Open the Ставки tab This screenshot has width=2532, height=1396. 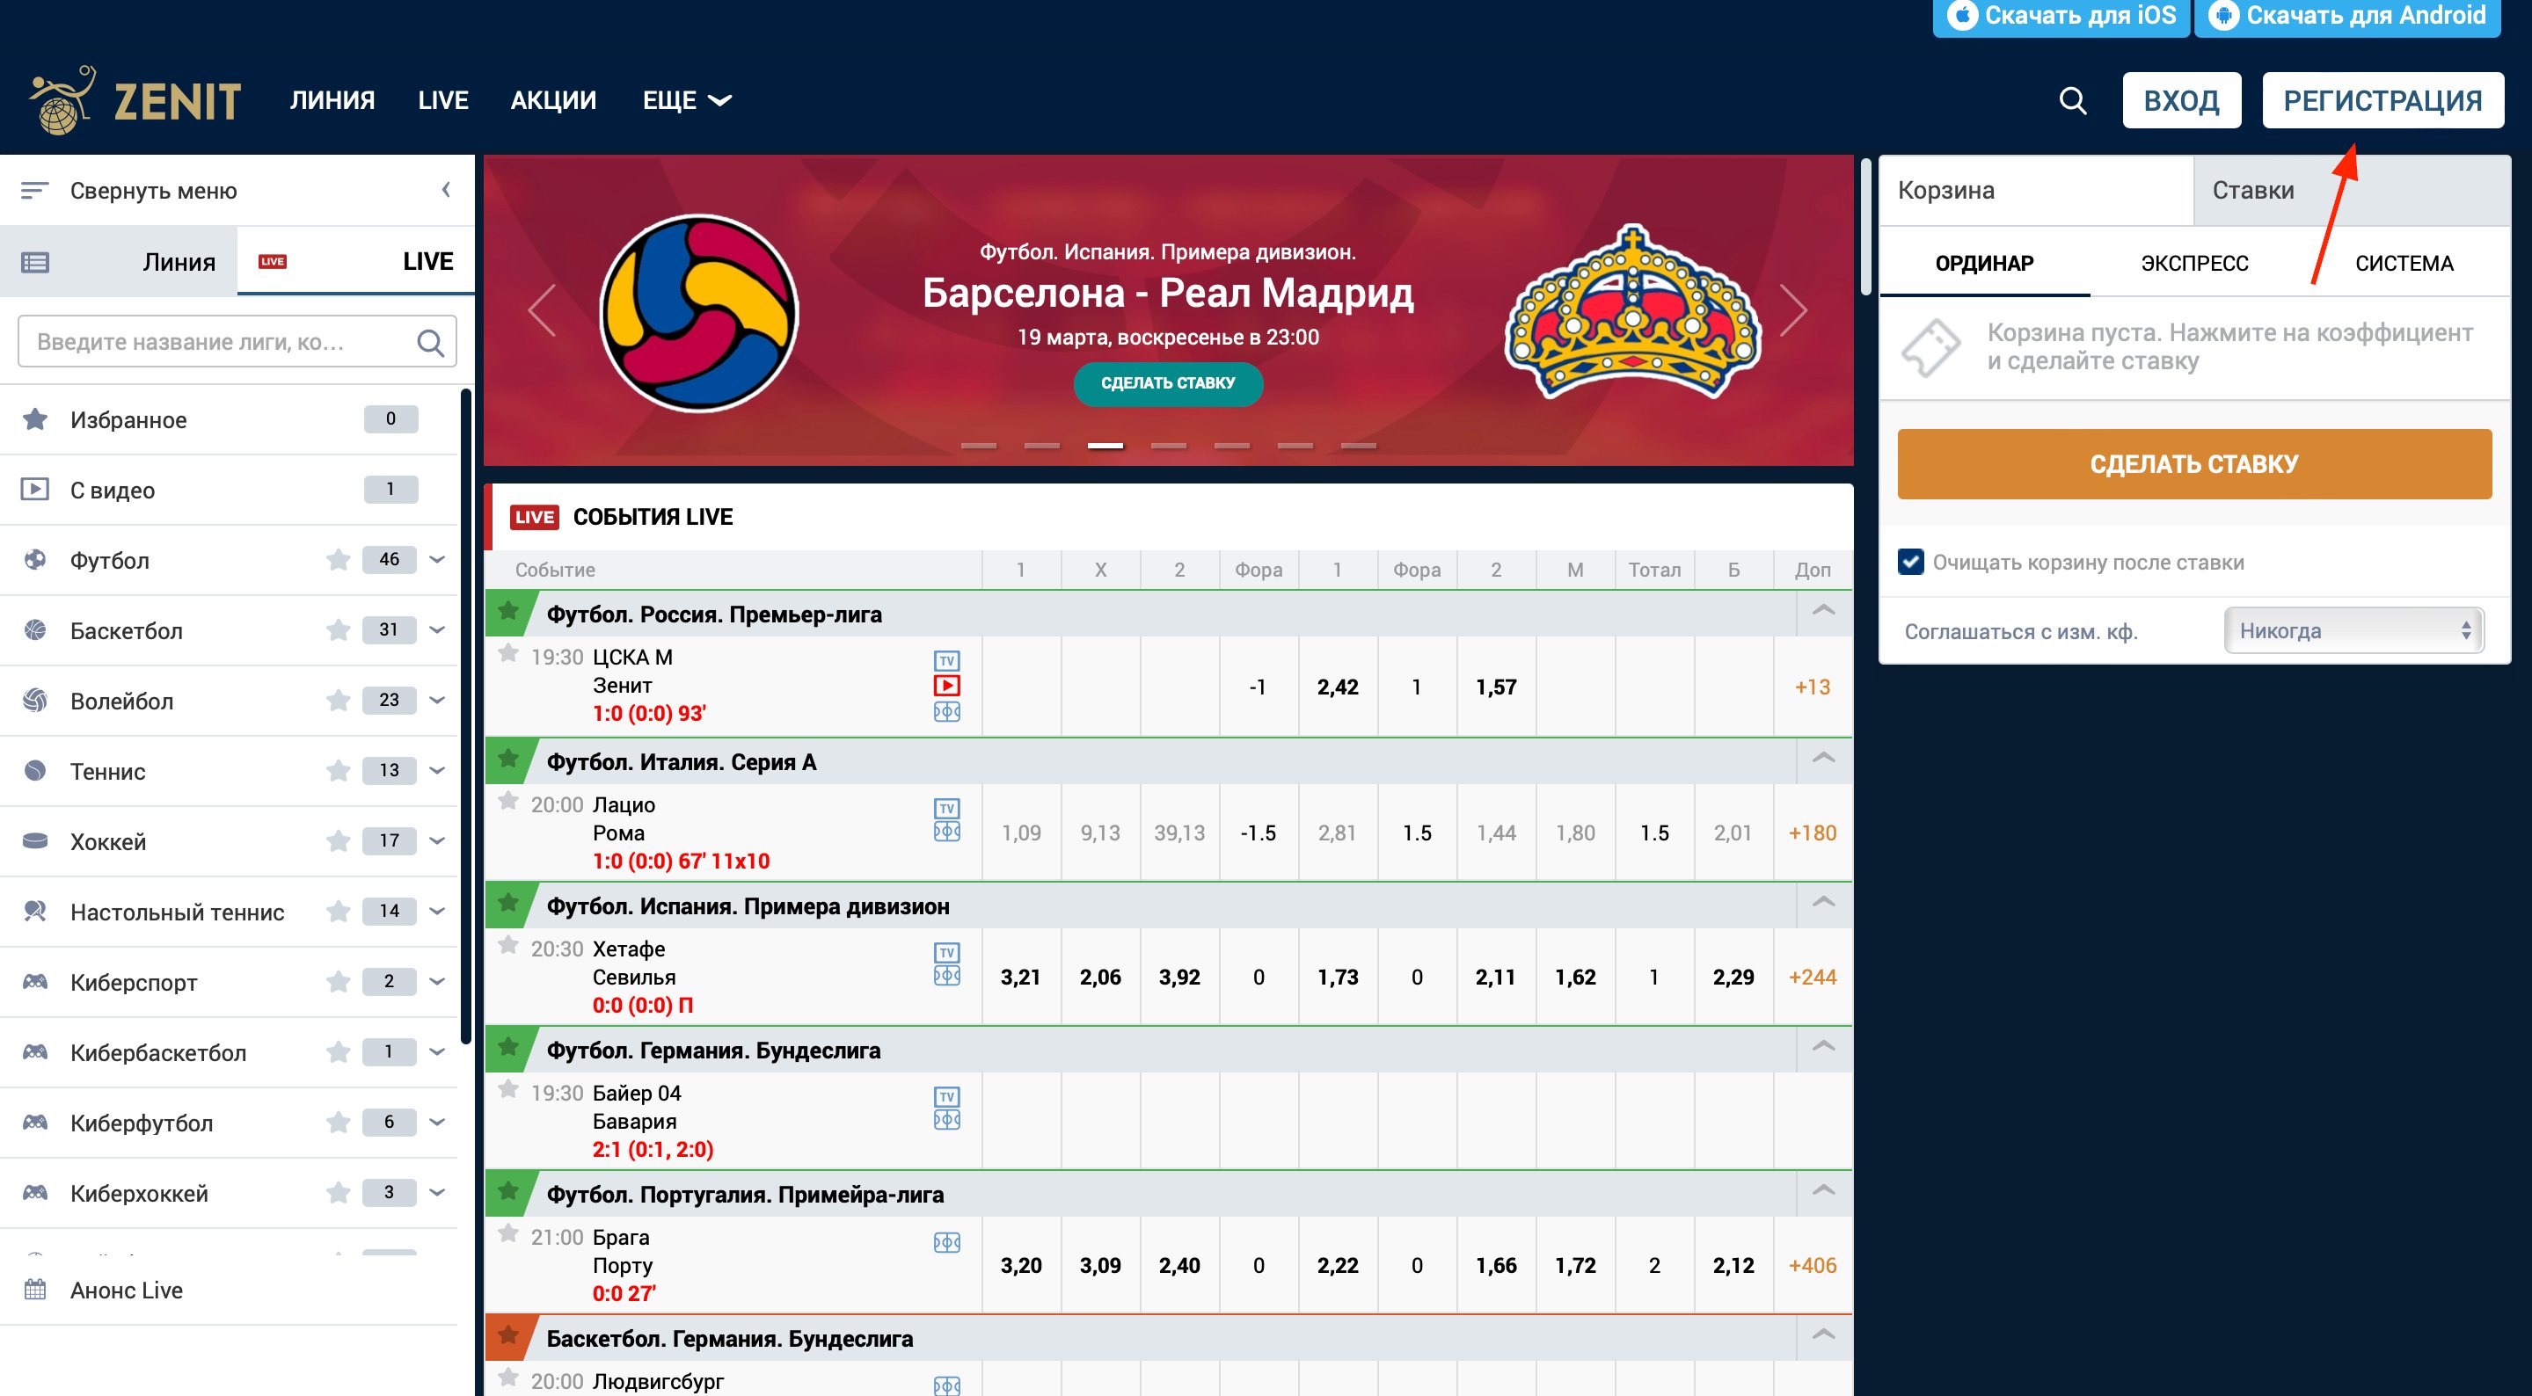(2253, 191)
